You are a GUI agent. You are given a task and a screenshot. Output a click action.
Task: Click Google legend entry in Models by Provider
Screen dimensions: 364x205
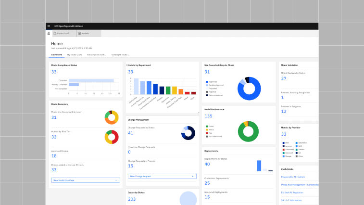[287, 156]
